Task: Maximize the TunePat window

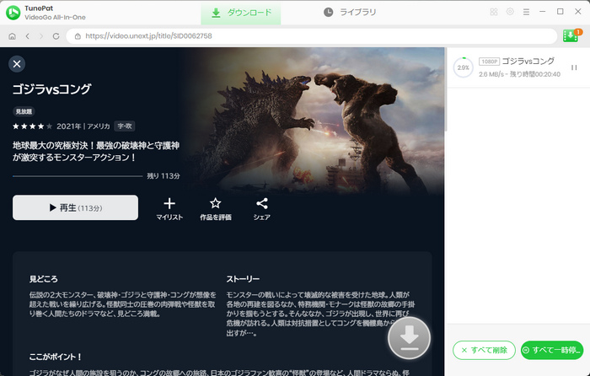Action: tap(560, 12)
